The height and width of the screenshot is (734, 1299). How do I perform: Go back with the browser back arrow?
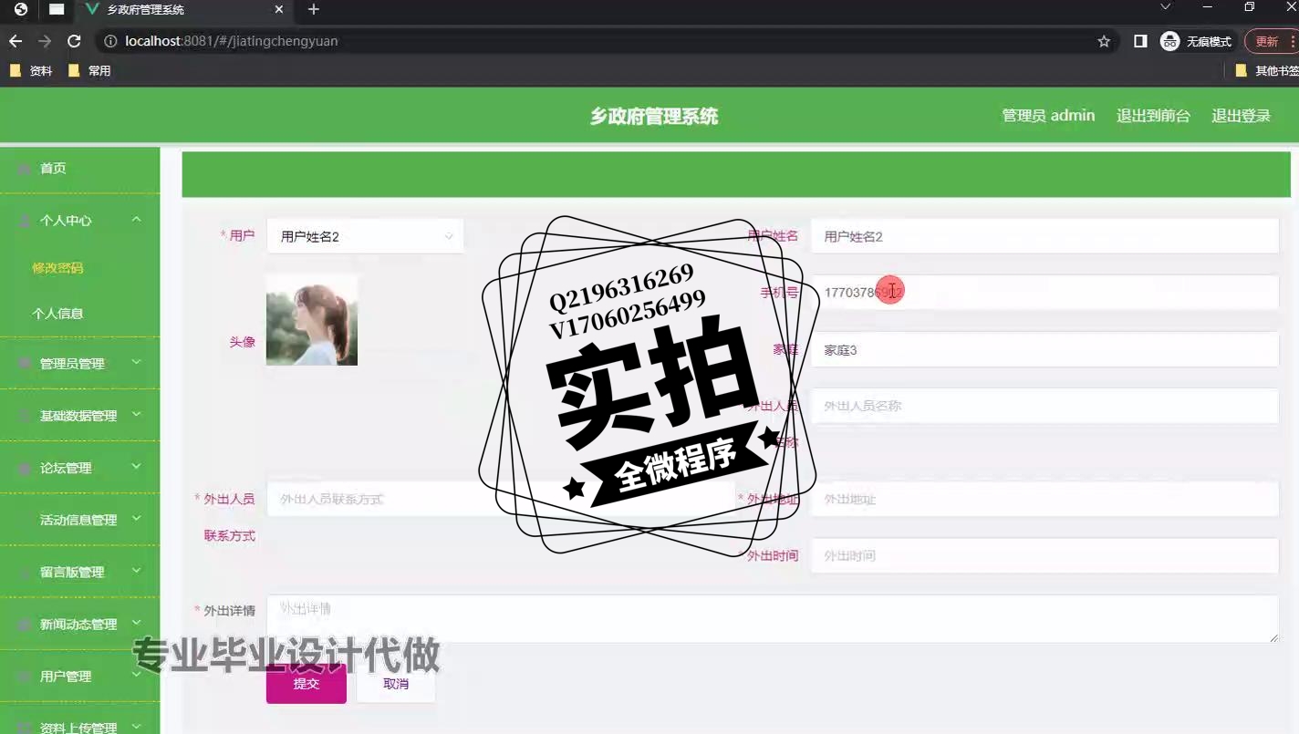pos(15,41)
